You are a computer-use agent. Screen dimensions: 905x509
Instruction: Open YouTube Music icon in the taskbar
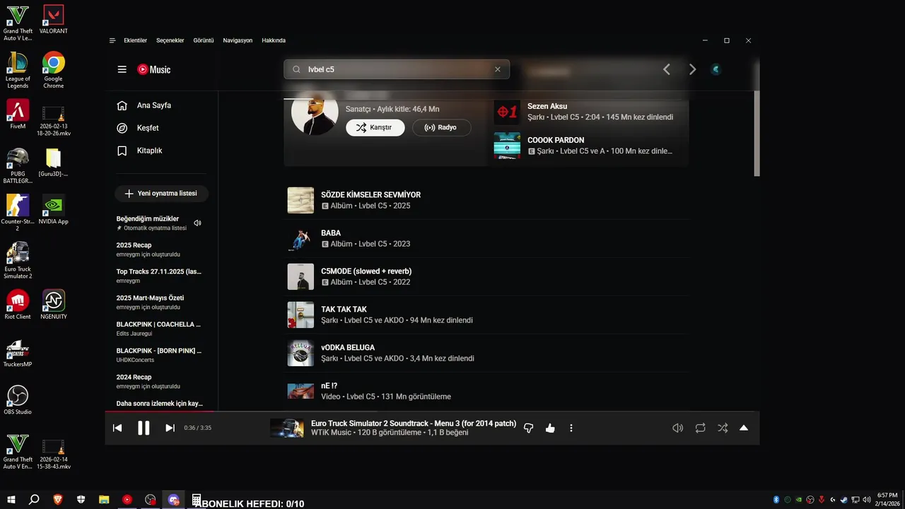tap(127, 500)
